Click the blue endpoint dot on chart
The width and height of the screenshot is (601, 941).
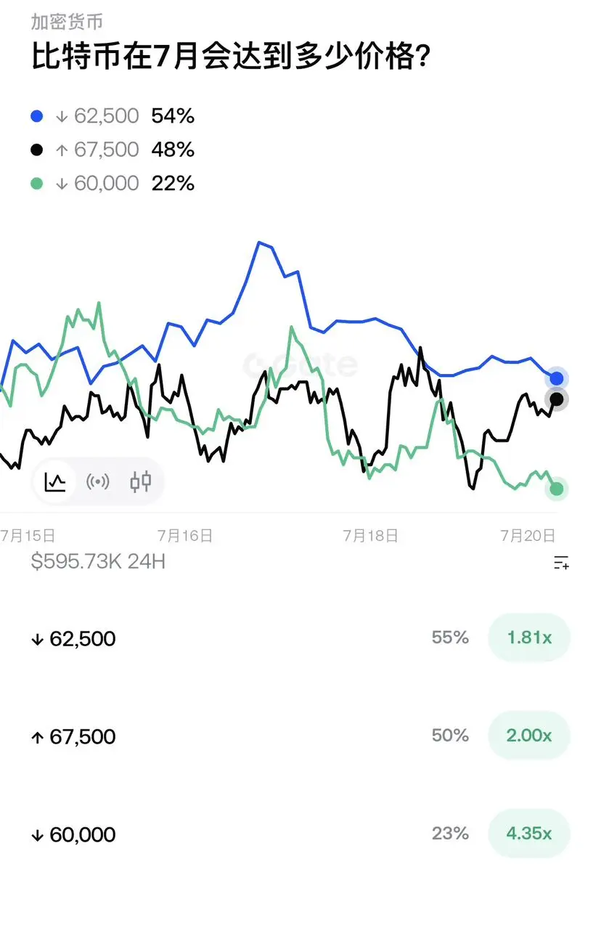(557, 378)
